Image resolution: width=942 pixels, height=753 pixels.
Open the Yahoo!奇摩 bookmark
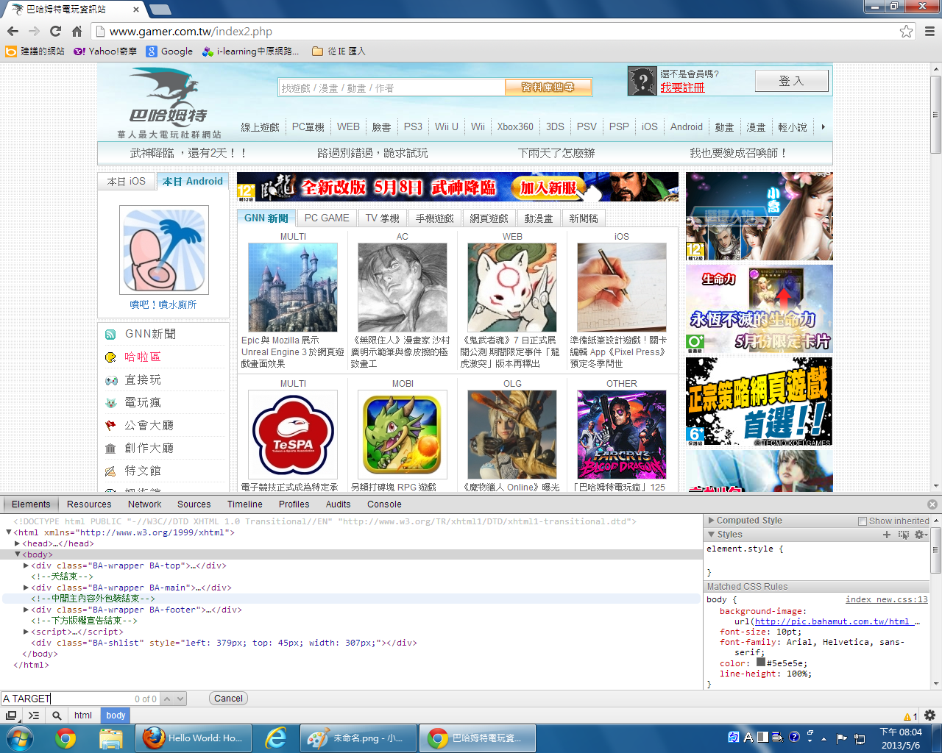(x=105, y=51)
